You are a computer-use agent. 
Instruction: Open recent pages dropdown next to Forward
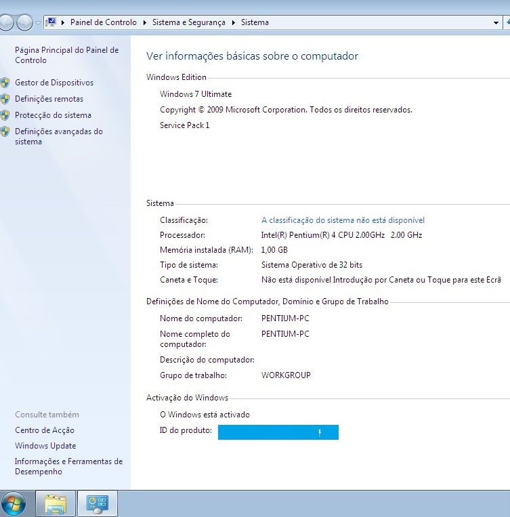38,23
